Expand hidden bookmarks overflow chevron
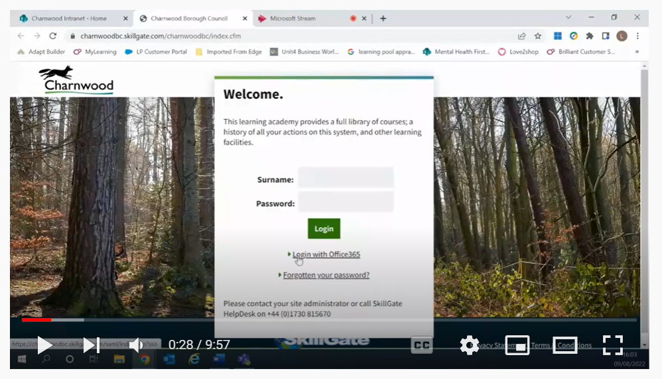662x379 pixels. (637, 52)
